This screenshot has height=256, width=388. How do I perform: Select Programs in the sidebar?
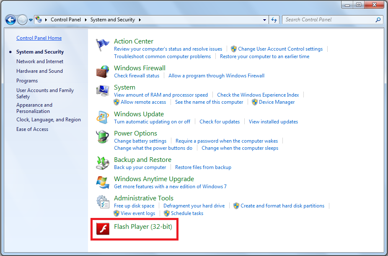pos(27,81)
